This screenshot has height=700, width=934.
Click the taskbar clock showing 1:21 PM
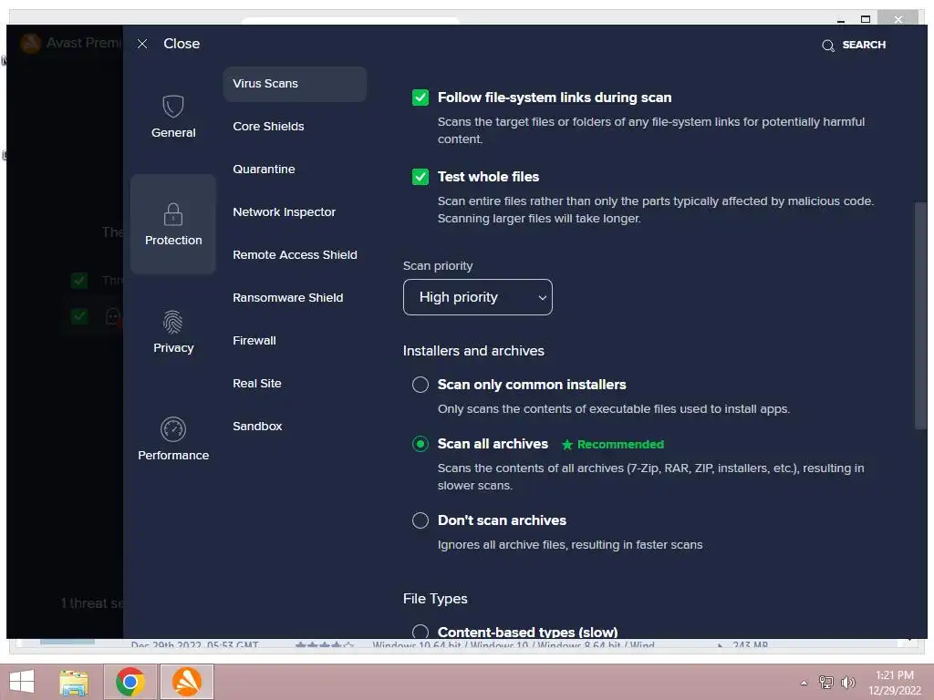(x=894, y=675)
